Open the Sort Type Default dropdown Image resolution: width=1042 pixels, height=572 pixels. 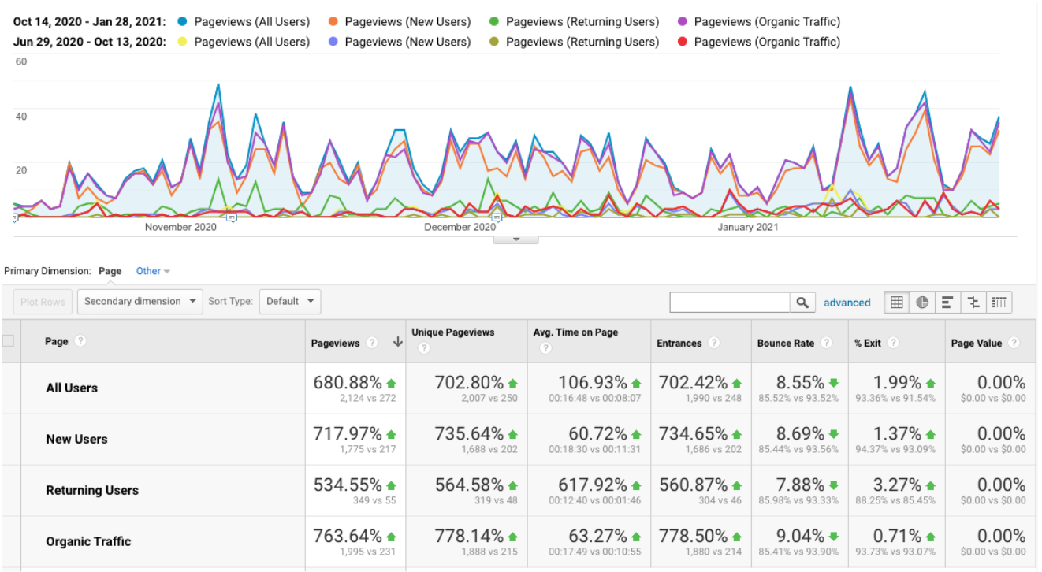pyautogui.click(x=290, y=301)
